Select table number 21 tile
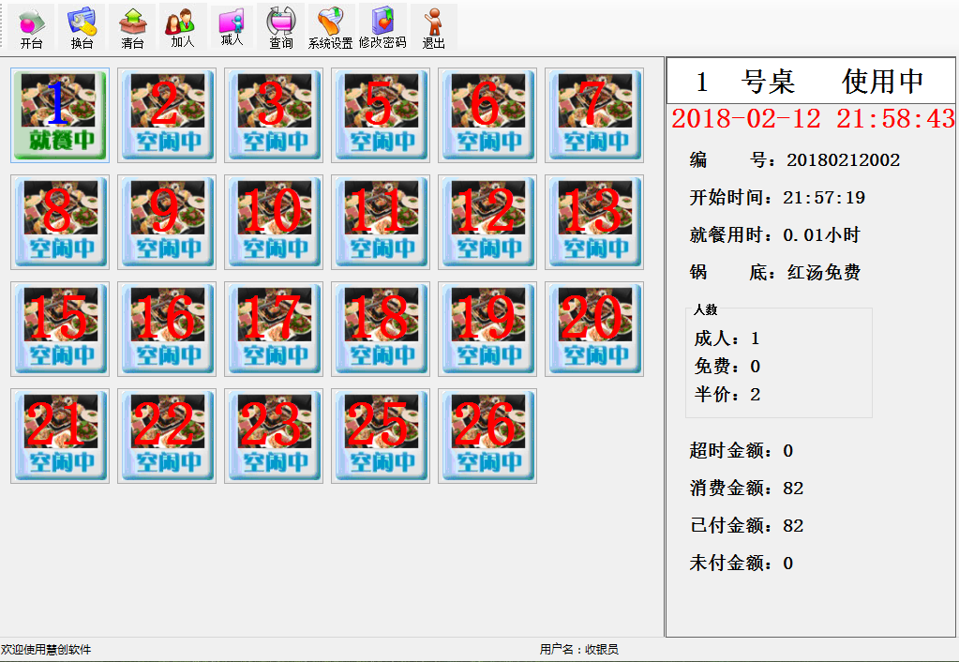The width and height of the screenshot is (959, 662). coord(60,436)
